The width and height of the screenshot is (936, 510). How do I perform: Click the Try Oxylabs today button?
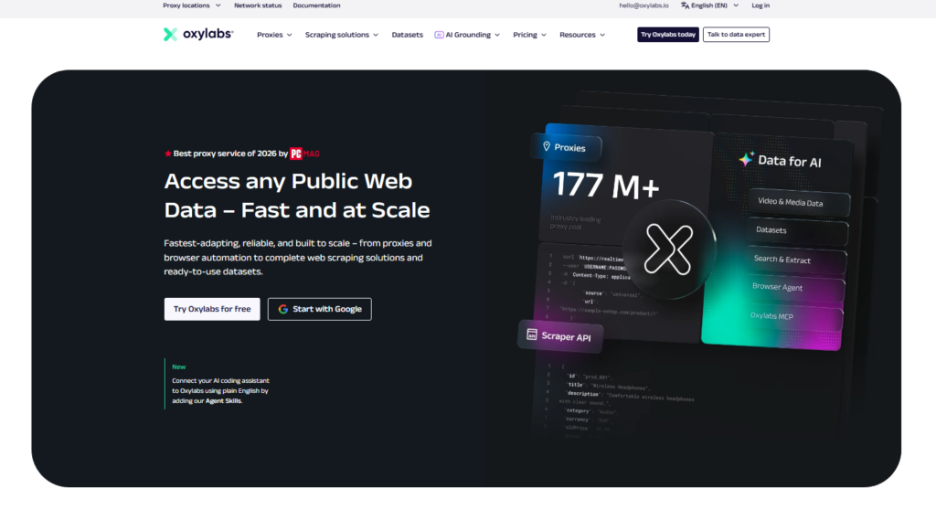point(668,35)
